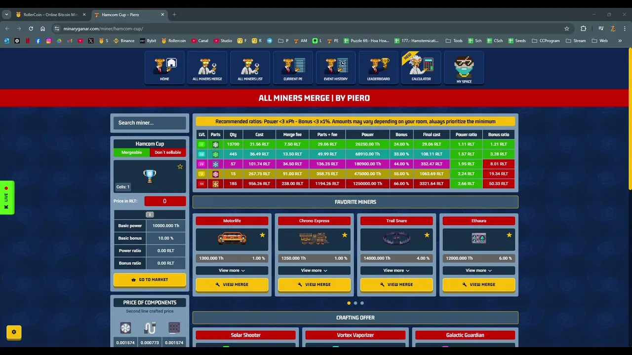The width and height of the screenshot is (632, 355).
Task: Click the Search miner input field
Action: (x=150, y=123)
